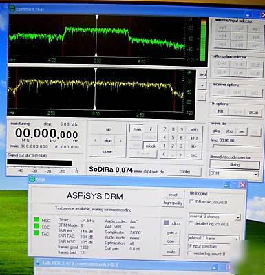Screen dimensions: 265x275
Task: Mute the DRM audio output
Action: tap(171, 252)
